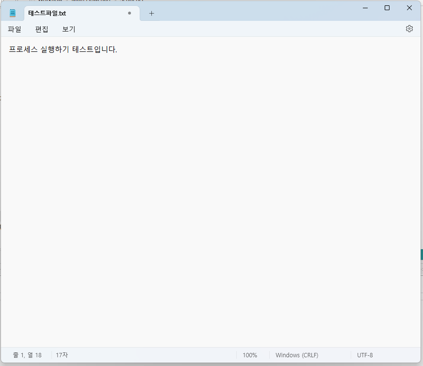This screenshot has width=423, height=366.
Task: Close the Notepad window
Action: [x=409, y=8]
